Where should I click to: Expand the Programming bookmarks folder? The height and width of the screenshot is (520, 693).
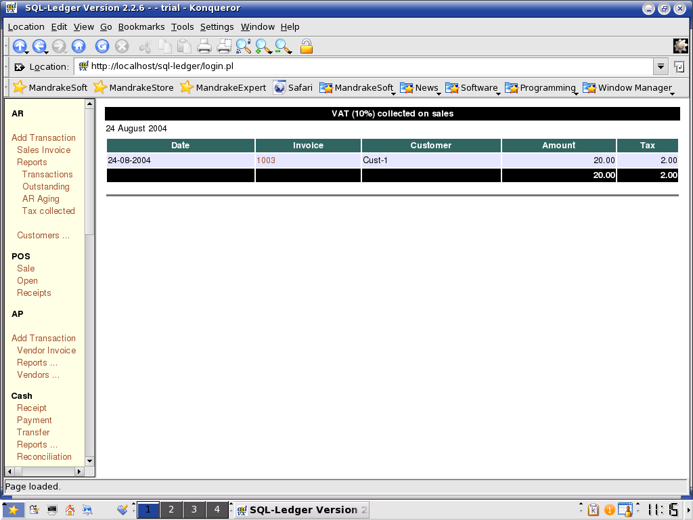point(540,87)
